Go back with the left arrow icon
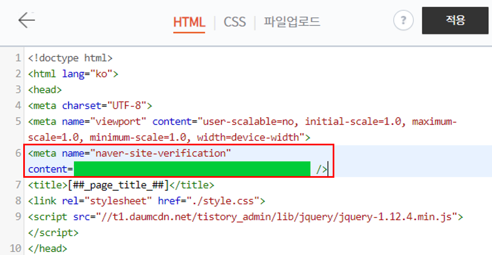492x255 pixels. [x=26, y=21]
